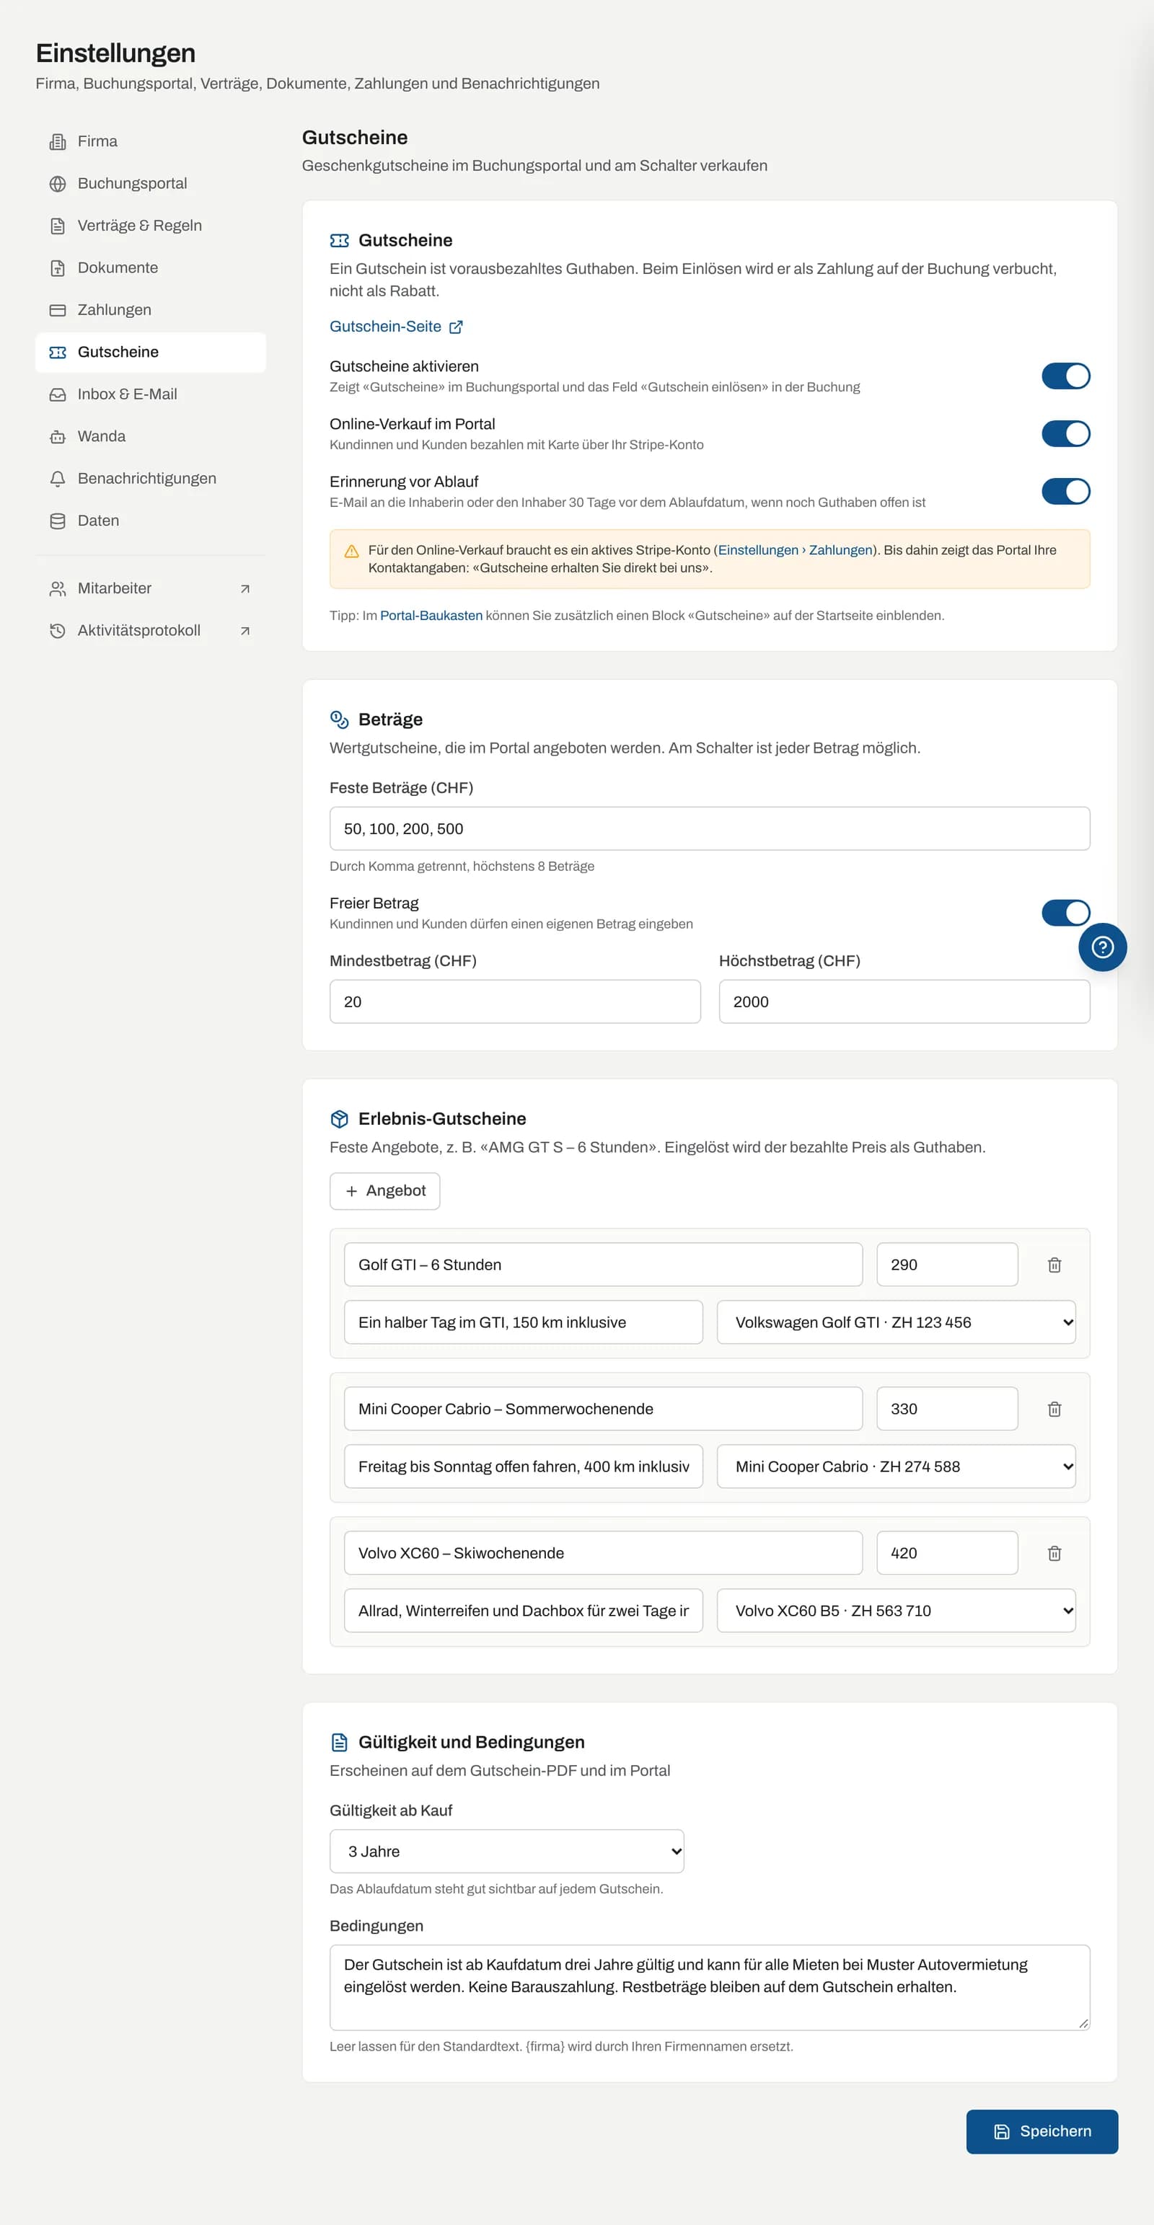The image size is (1154, 2225).
Task: Click the Zahlungen credit card icon
Action: tap(58, 310)
